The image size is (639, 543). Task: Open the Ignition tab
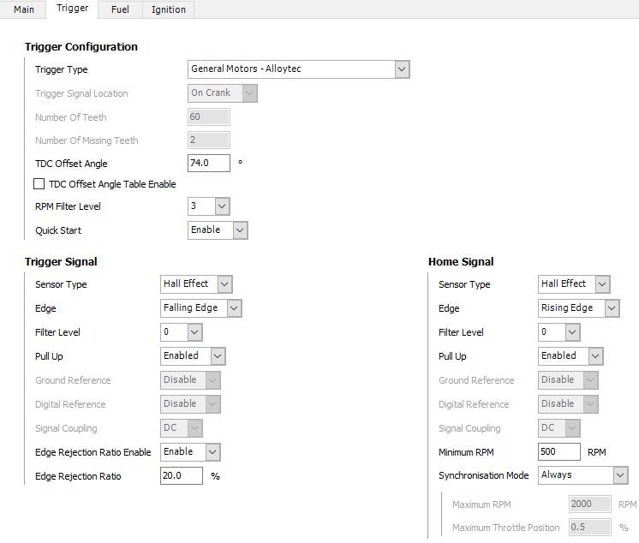[x=168, y=9]
